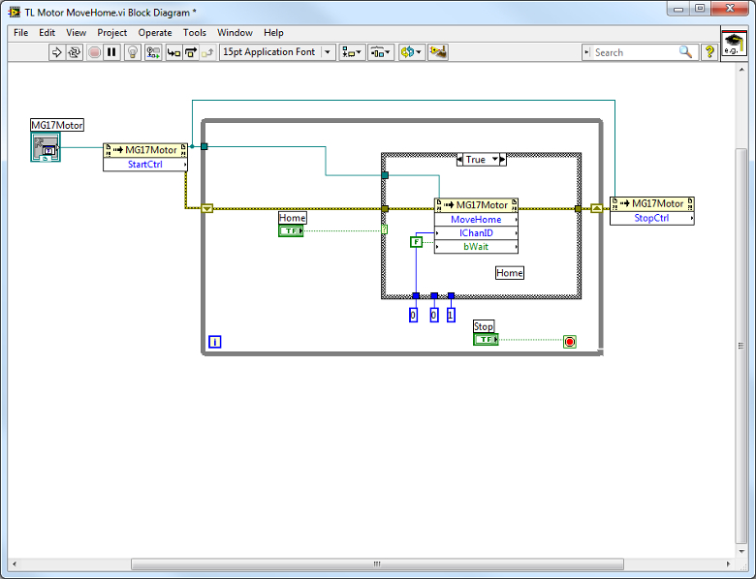Click the left shift register on the loop
756x579 pixels.
click(x=206, y=208)
